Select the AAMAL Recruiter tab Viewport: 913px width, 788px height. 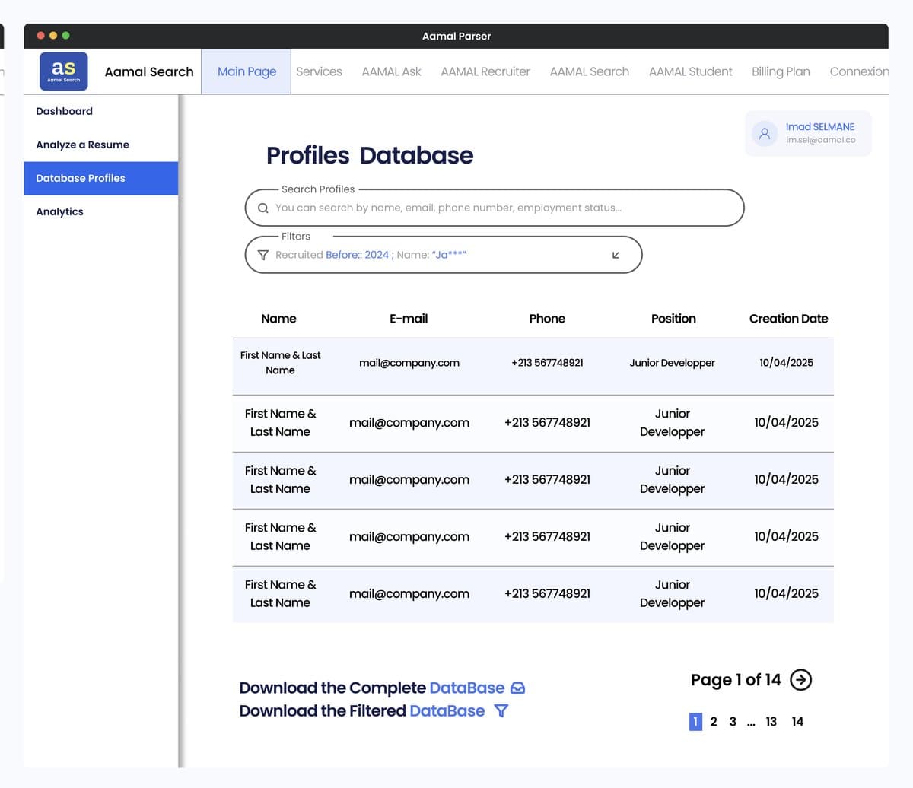(485, 71)
